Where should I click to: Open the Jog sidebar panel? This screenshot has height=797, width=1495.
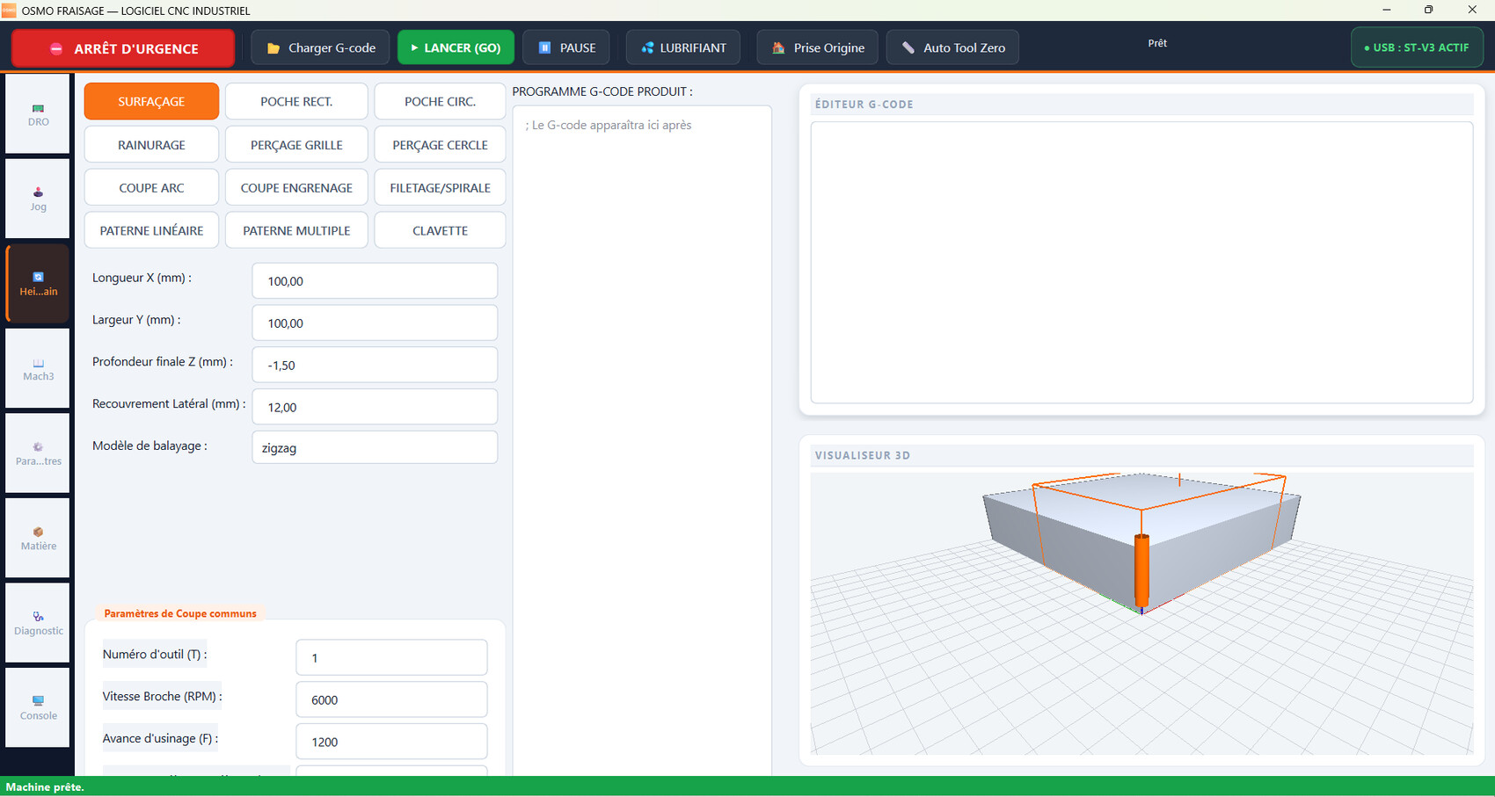[x=38, y=199]
